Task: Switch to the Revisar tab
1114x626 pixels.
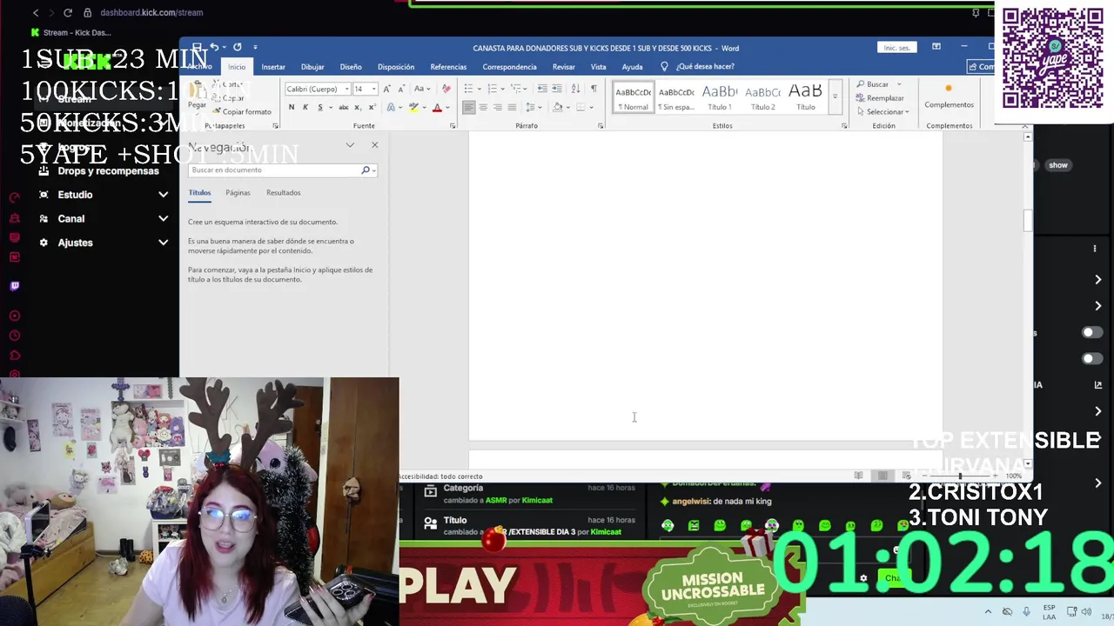Action: tap(564, 67)
